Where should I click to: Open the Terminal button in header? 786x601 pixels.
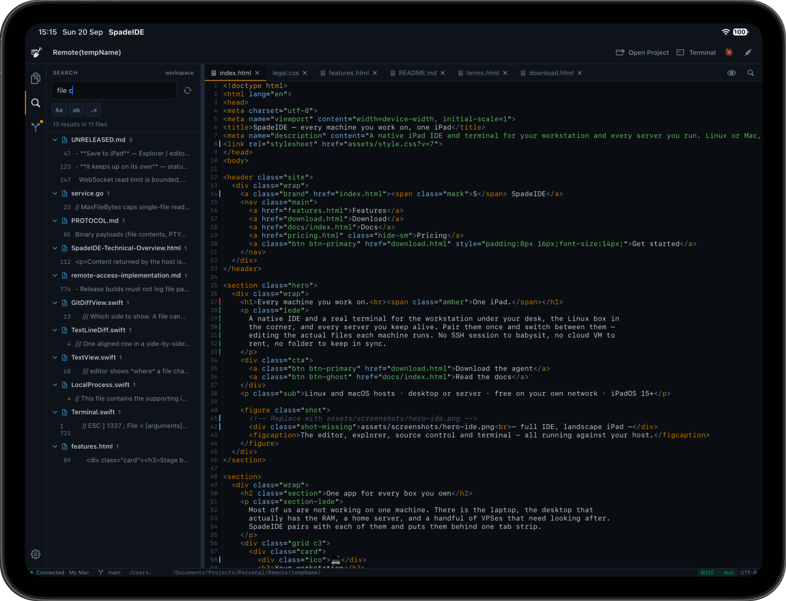pos(696,52)
